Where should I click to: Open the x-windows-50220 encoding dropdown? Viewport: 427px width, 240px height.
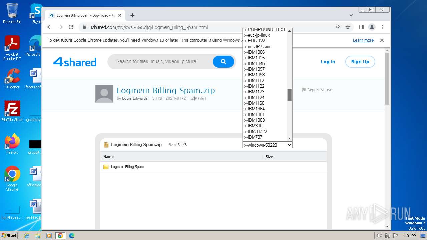click(268, 145)
